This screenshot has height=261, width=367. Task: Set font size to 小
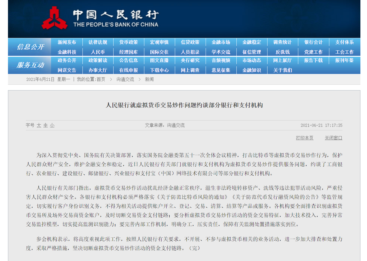[52, 125]
